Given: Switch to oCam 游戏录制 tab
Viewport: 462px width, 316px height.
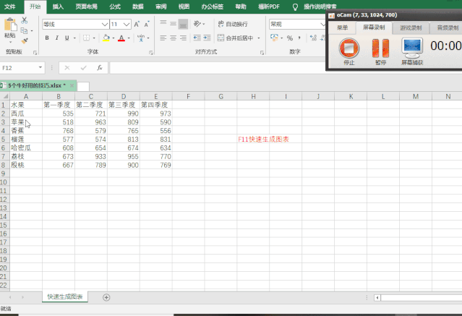Looking at the screenshot, I should (411, 27).
